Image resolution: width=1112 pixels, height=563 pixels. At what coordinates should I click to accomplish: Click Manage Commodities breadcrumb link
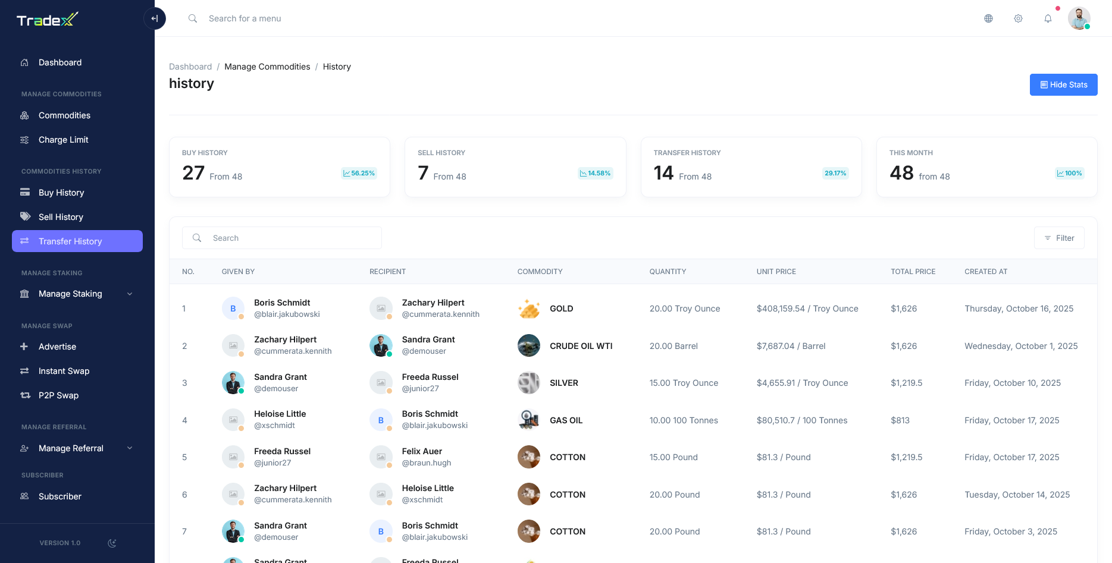click(x=267, y=67)
